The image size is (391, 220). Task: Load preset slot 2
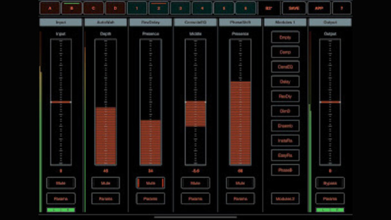[x=159, y=8]
